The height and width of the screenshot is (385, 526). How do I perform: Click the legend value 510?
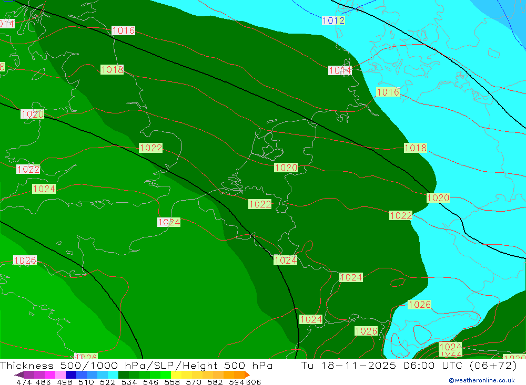coord(86,382)
